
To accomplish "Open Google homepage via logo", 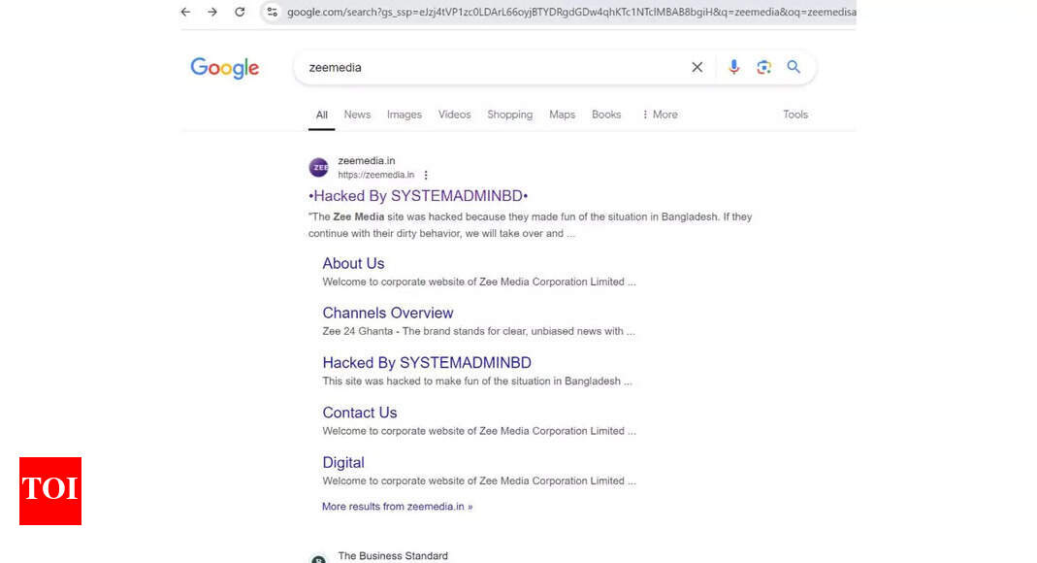I will (x=225, y=68).
